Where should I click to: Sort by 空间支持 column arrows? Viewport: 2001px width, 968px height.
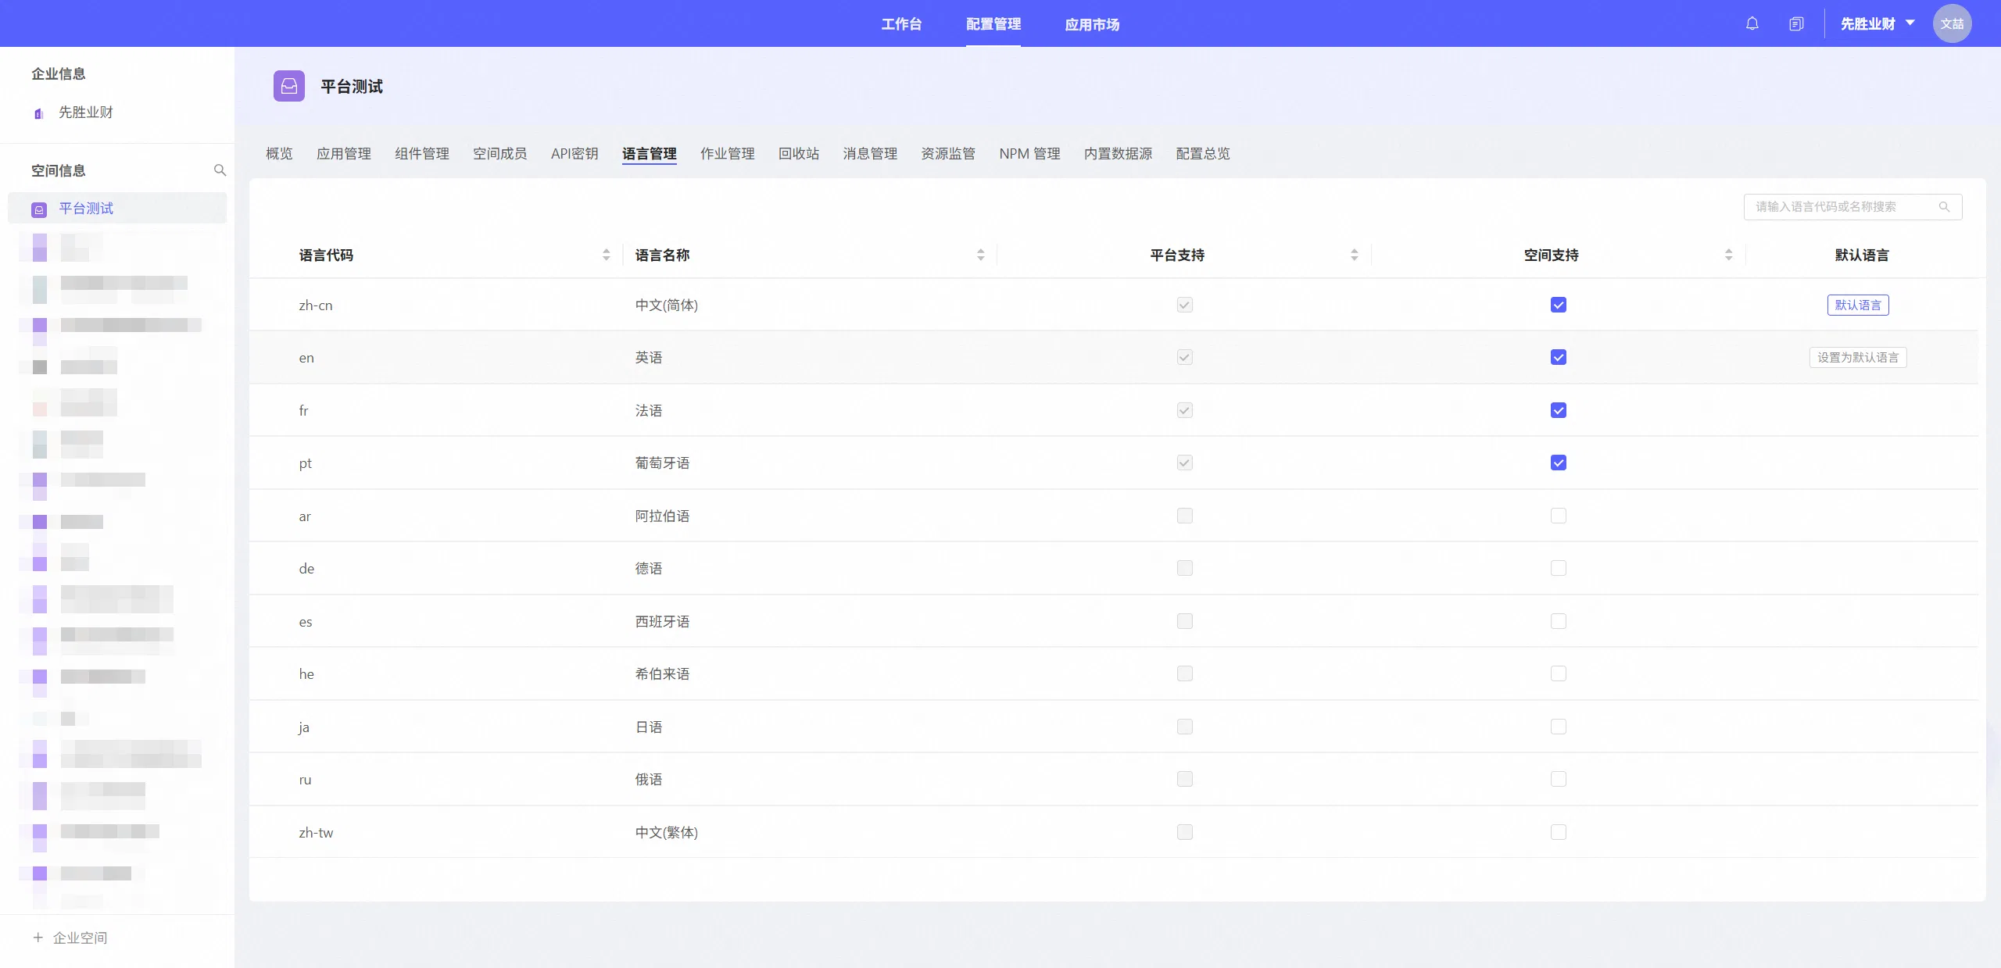(x=1728, y=255)
